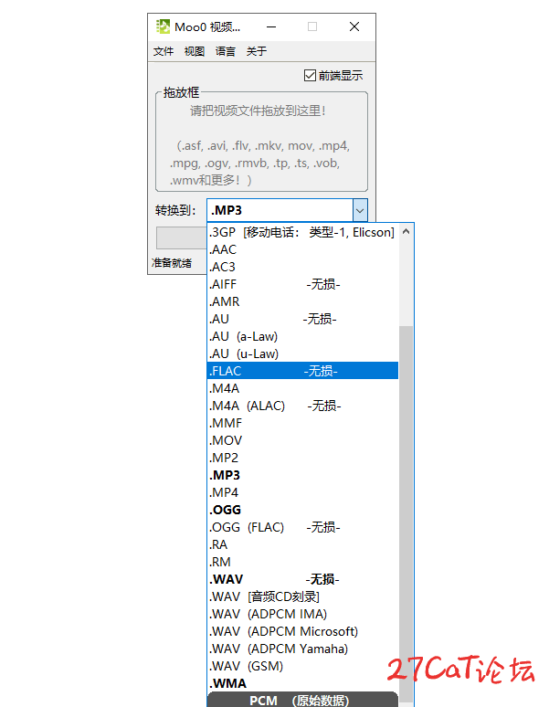The height and width of the screenshot is (707, 549).
Task: Select the .AU (u-Law) option
Action: (302, 353)
